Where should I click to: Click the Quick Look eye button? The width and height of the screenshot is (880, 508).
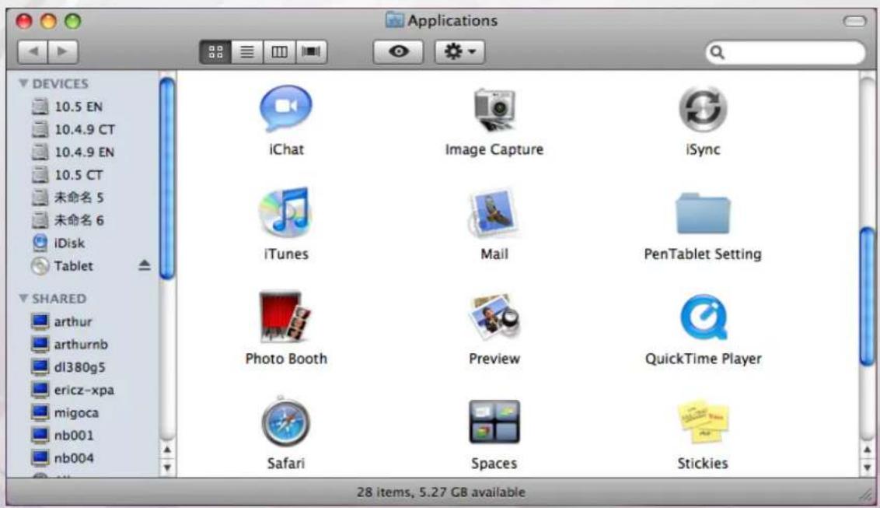399,51
